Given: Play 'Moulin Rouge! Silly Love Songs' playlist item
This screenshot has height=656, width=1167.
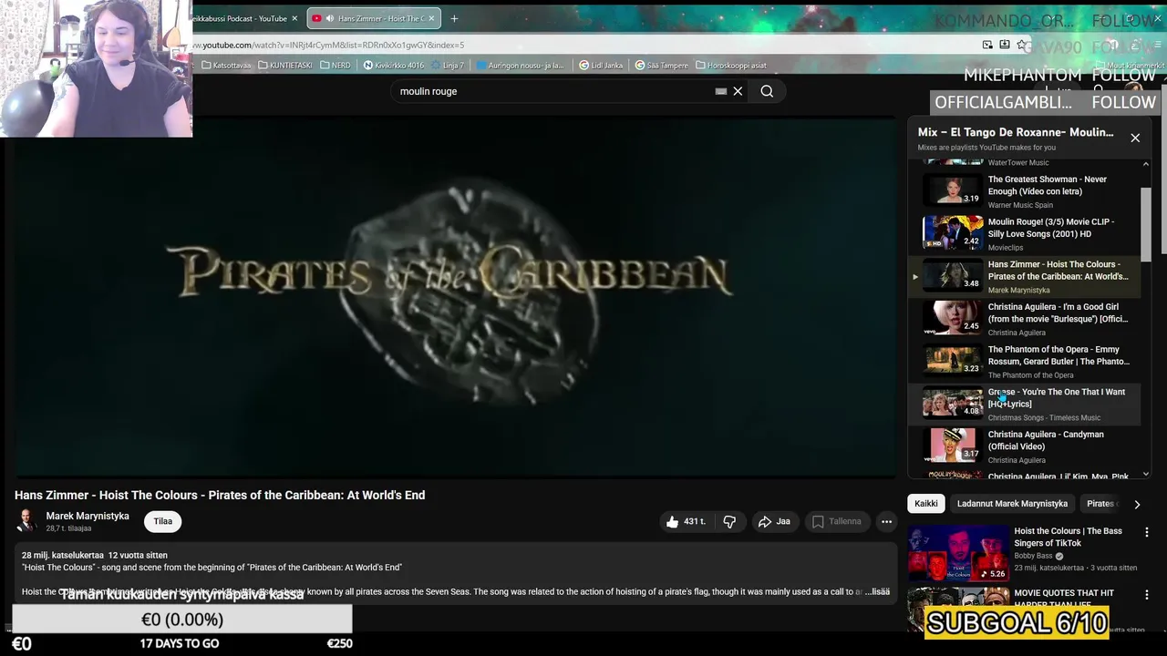Looking at the screenshot, I should (1025, 233).
